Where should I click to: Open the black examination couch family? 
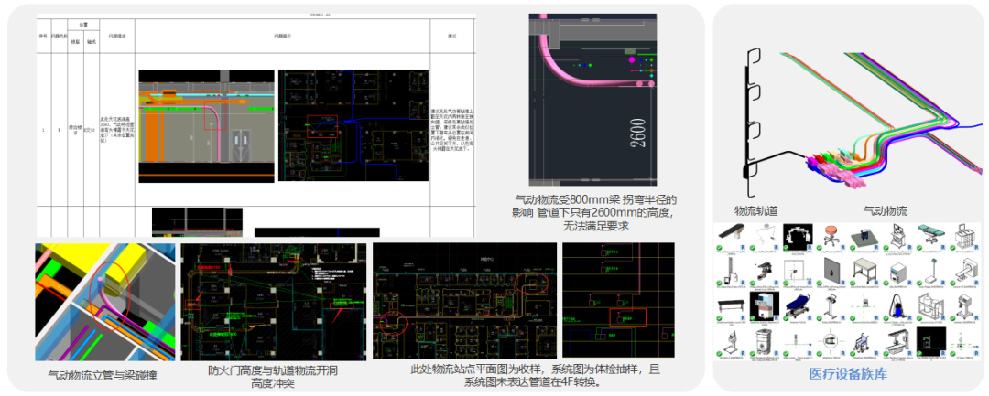pyautogui.click(x=730, y=307)
